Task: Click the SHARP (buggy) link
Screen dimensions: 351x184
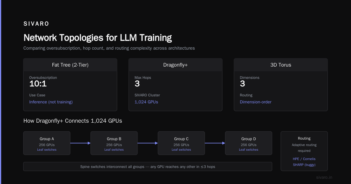Action: 304,165
